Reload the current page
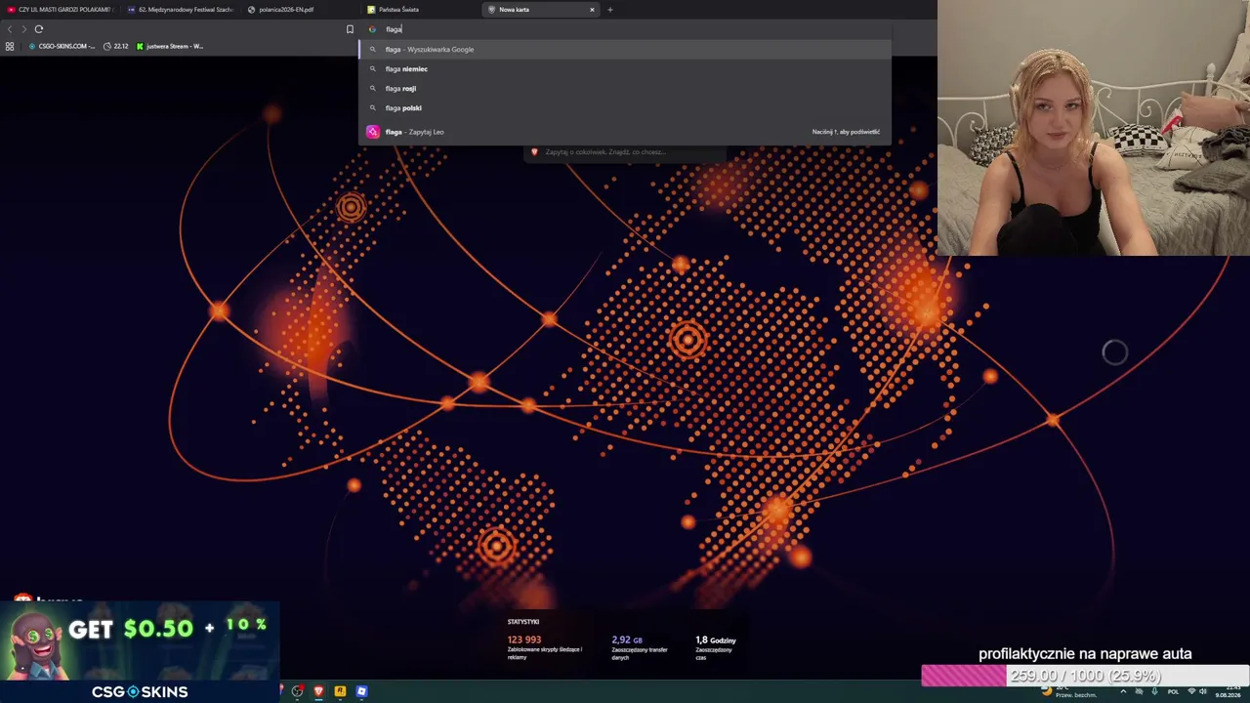 click(39, 29)
